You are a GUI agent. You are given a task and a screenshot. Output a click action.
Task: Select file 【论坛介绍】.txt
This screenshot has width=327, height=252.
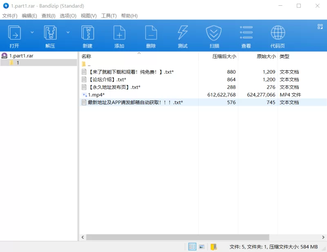click(108, 79)
